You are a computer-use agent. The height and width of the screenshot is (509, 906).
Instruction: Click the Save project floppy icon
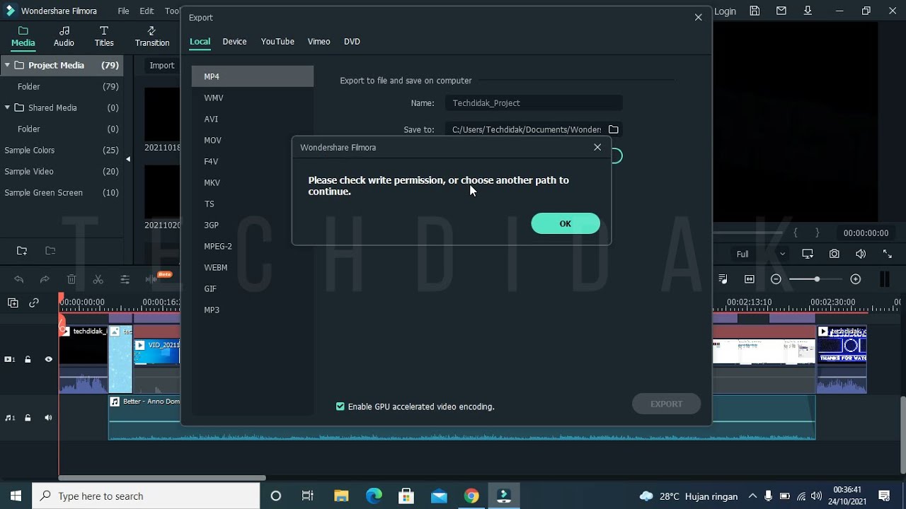click(755, 11)
